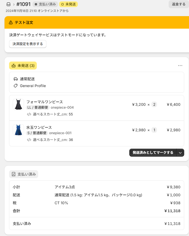Expand the arrow next to 発送済みとしてマークする
Viewport: 189px width, 236px height.
click(x=181, y=153)
